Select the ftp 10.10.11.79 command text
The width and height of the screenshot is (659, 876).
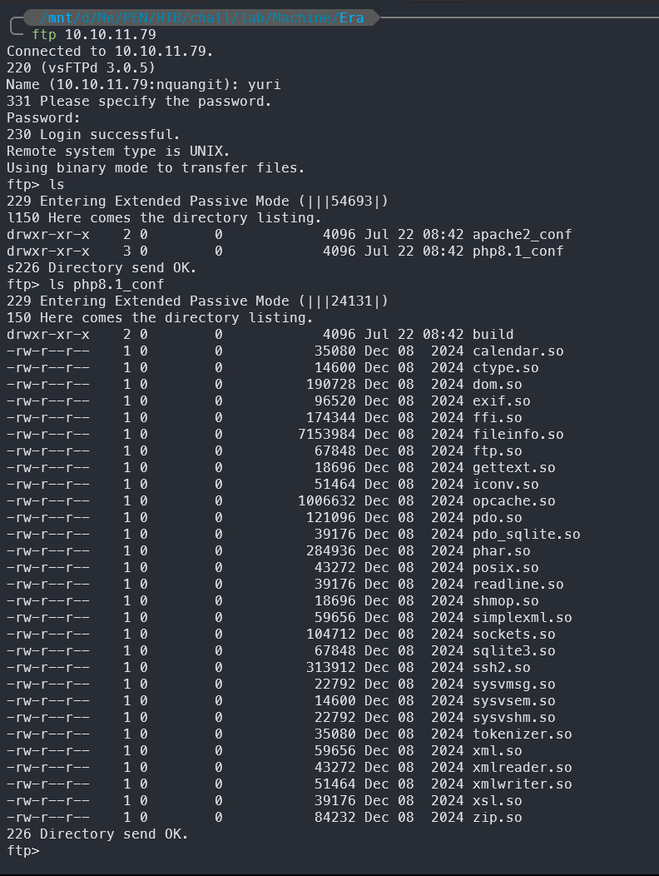[x=94, y=35]
